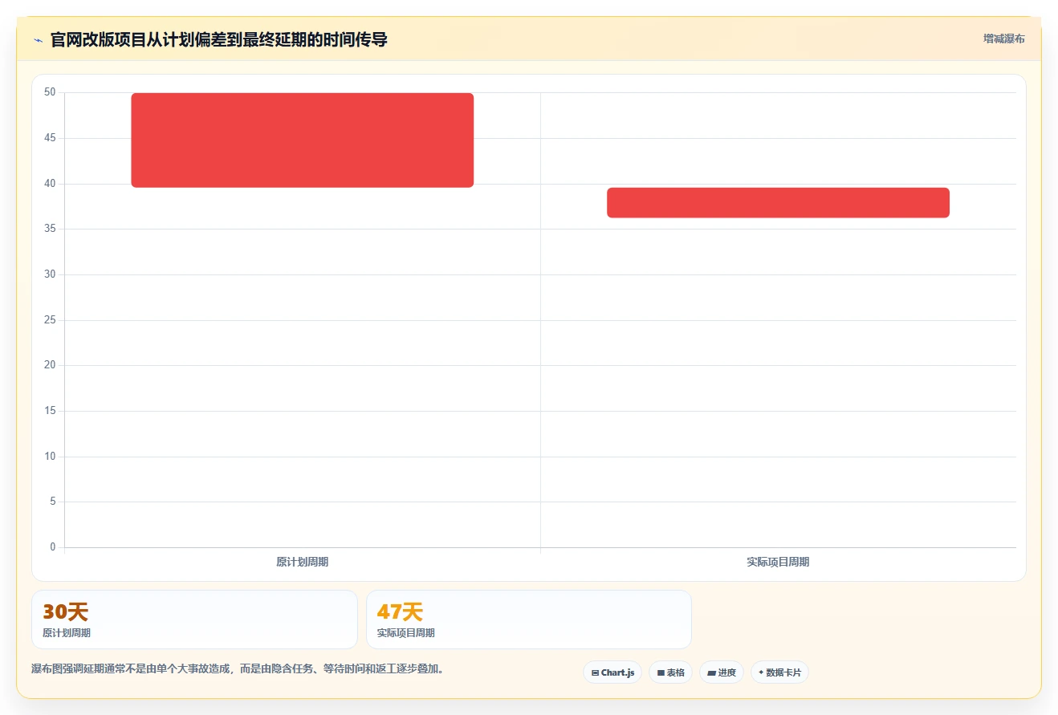Select the 数据卡片 tag chip

(779, 672)
